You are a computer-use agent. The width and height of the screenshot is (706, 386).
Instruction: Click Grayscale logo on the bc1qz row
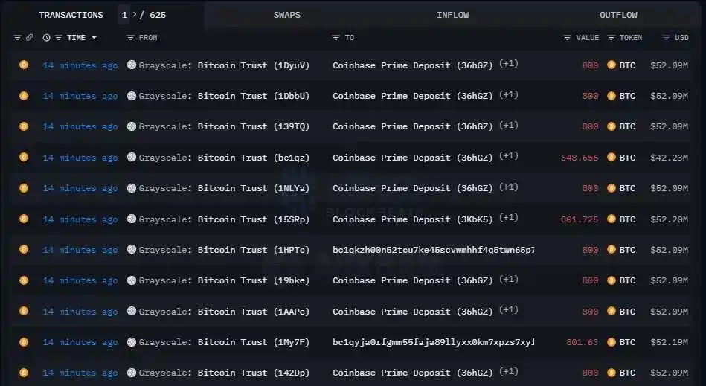tap(132, 157)
